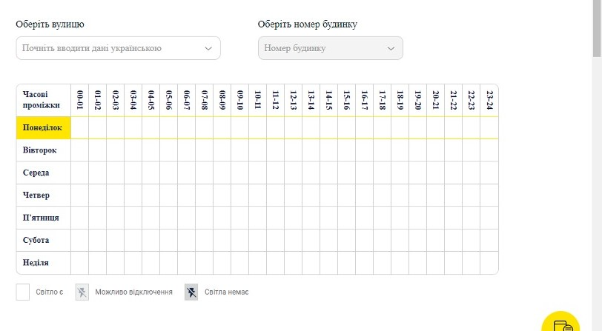Image resolution: width=602 pixels, height=331 pixels.
Task: Click the 12-13 time column header
Action: tap(294, 101)
